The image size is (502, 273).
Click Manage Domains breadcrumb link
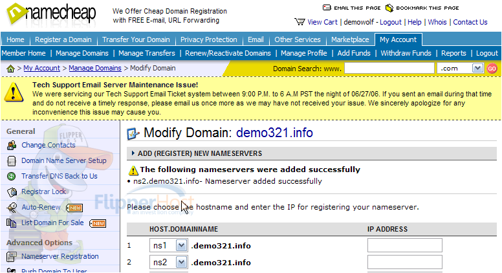coord(95,68)
